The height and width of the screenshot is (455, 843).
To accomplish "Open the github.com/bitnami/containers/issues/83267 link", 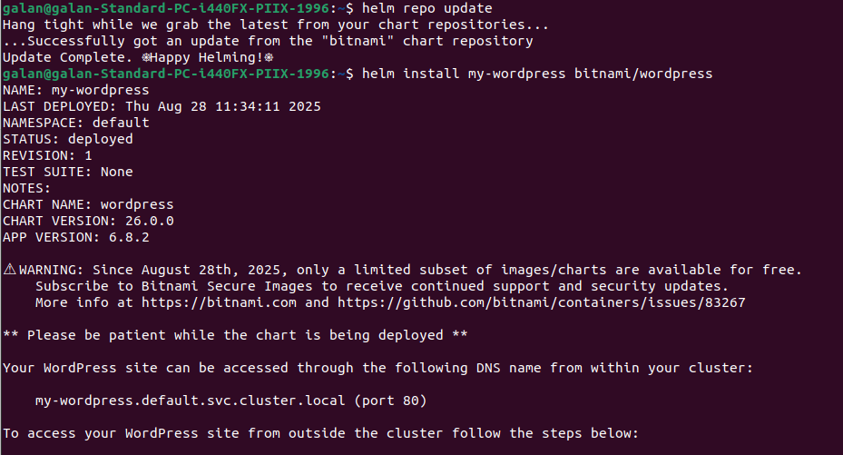I will [x=542, y=302].
